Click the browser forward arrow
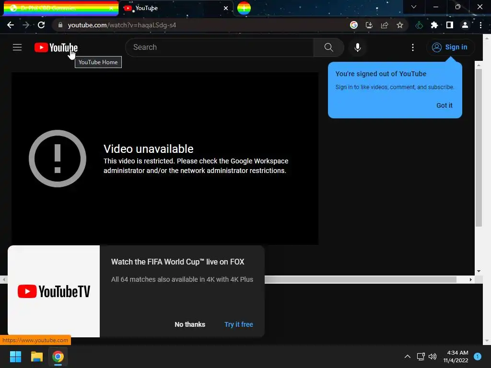Screen dimensions: 491x368 [x=26, y=25]
